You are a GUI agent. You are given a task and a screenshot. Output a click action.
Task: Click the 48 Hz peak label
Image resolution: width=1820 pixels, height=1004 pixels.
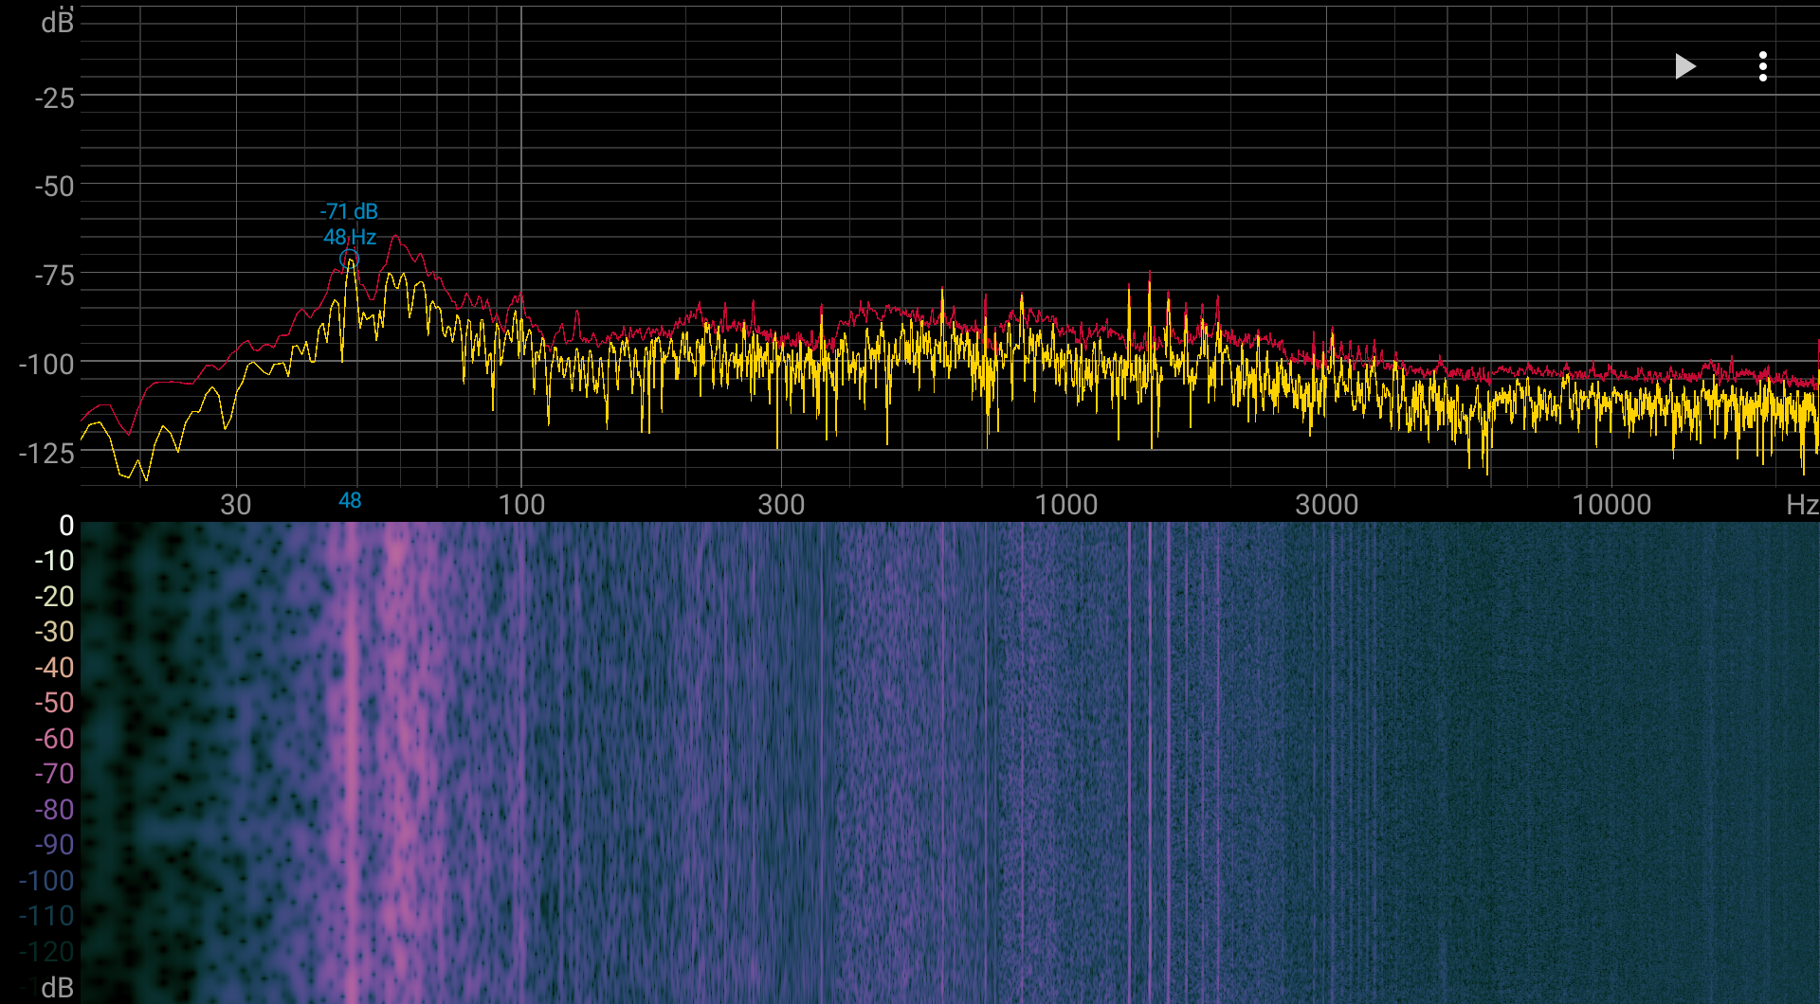pyautogui.click(x=350, y=237)
